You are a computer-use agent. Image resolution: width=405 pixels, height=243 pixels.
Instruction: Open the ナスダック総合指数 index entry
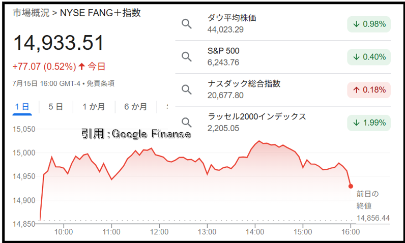pos(283,89)
